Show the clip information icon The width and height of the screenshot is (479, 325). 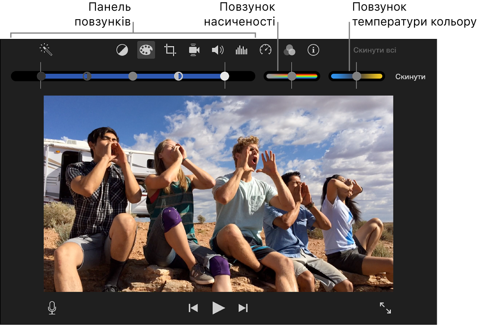[x=313, y=50]
